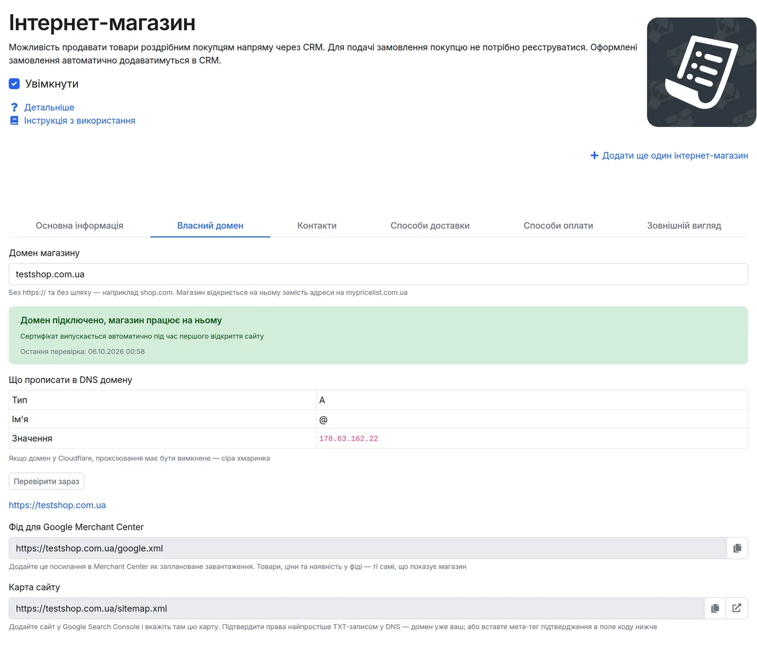Show the Зовнішній вигляд tab
The width and height of the screenshot is (757, 645).
click(684, 225)
